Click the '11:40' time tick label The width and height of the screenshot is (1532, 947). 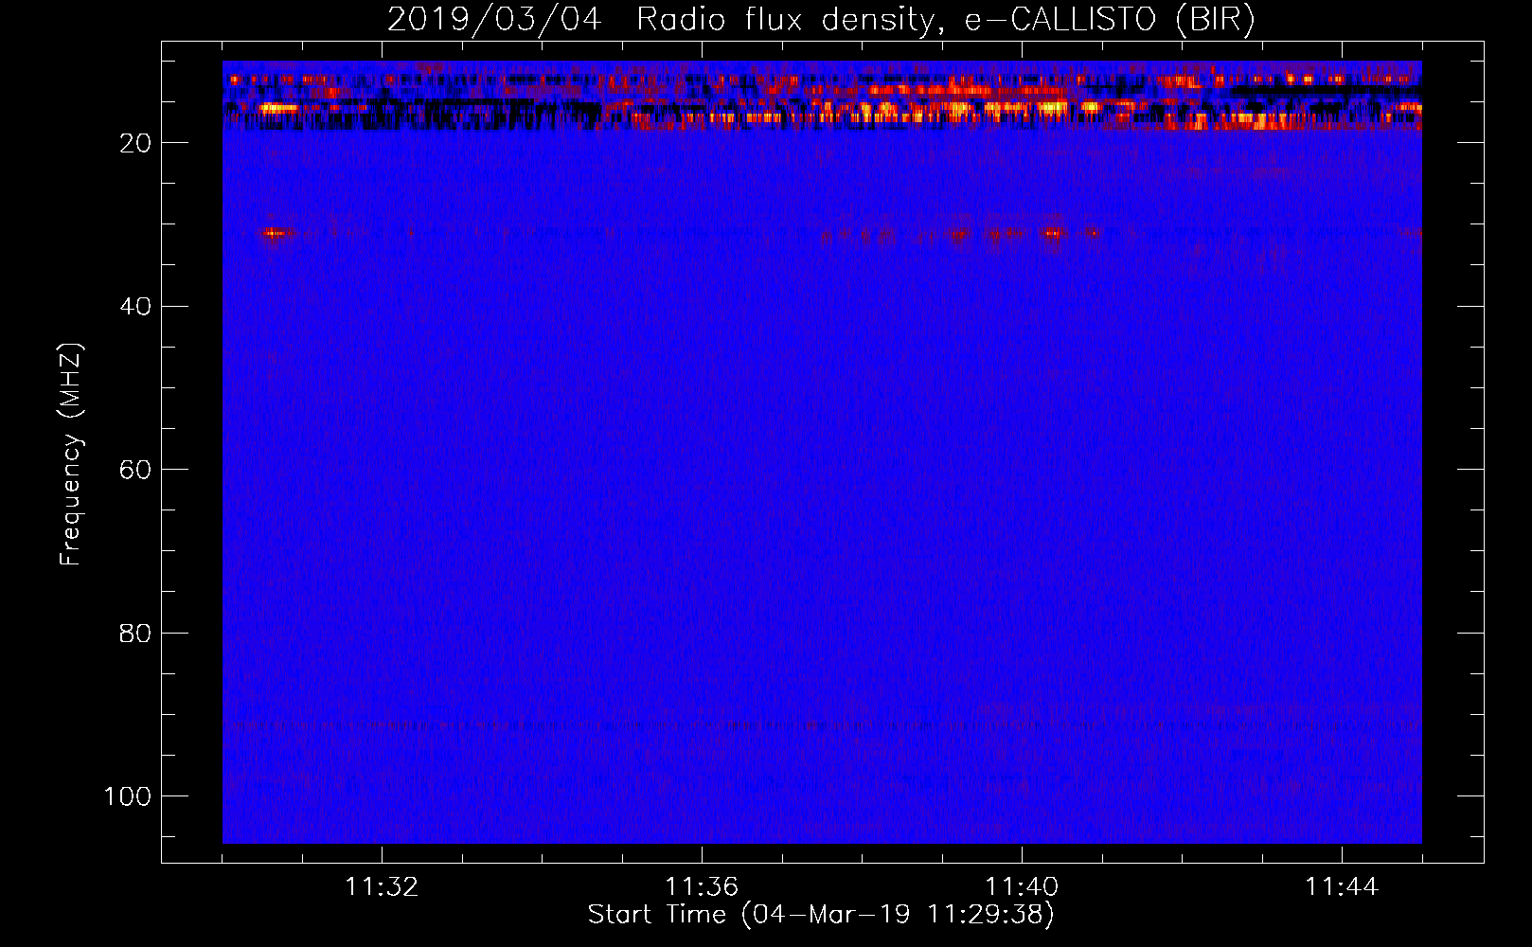tap(1022, 886)
